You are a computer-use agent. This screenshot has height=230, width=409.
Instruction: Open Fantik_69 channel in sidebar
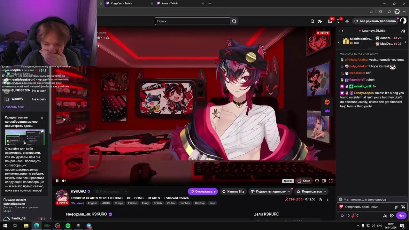click(25, 218)
